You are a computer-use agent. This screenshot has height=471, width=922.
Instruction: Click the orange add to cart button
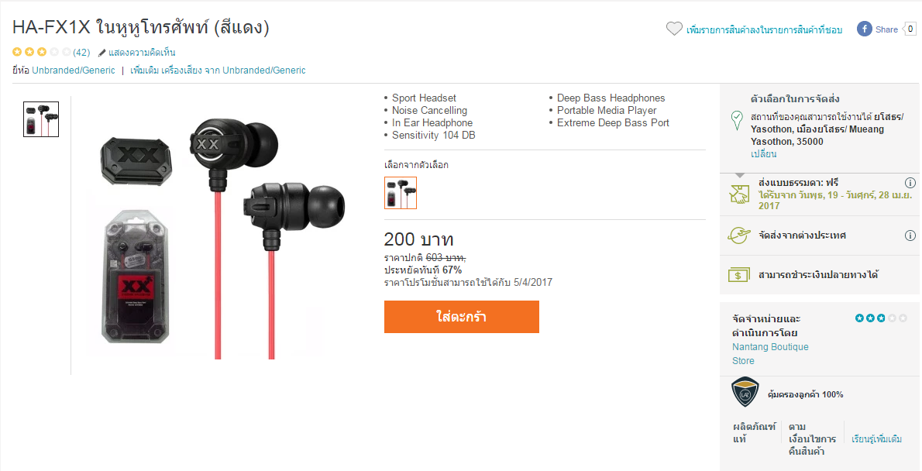coord(462,317)
